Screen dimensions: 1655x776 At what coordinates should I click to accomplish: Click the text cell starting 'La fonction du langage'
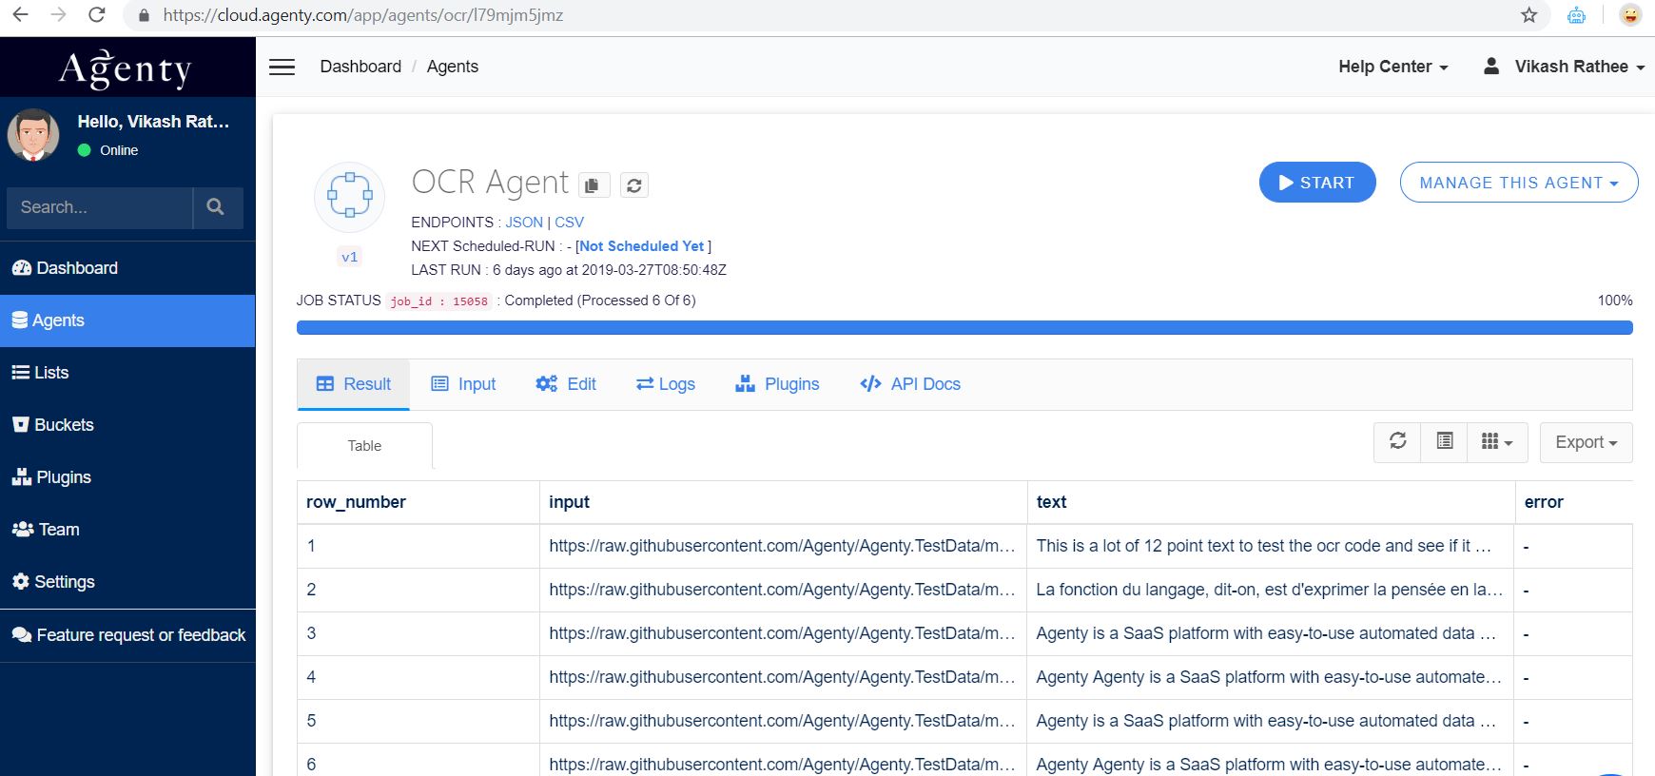[1269, 590]
